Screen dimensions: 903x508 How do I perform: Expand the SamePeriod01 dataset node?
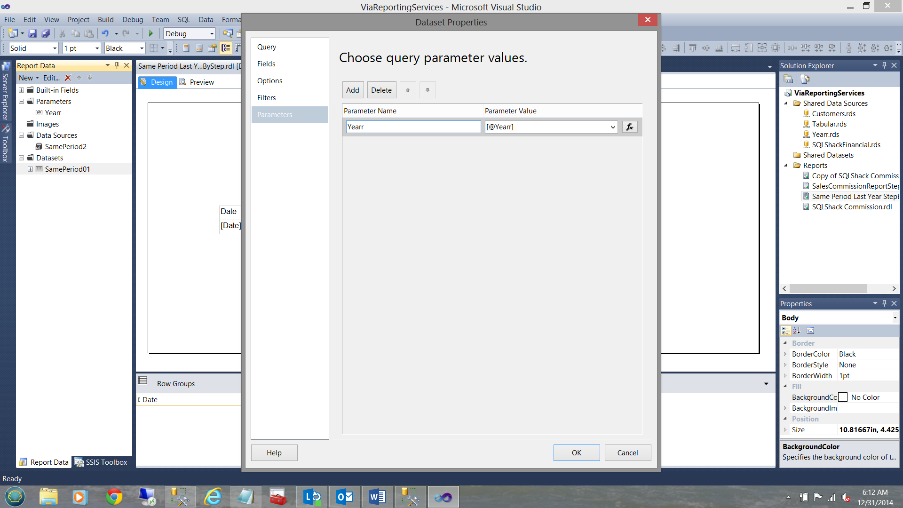(x=30, y=169)
